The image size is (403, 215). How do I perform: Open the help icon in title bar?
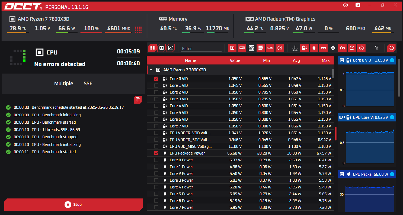click(x=346, y=5)
